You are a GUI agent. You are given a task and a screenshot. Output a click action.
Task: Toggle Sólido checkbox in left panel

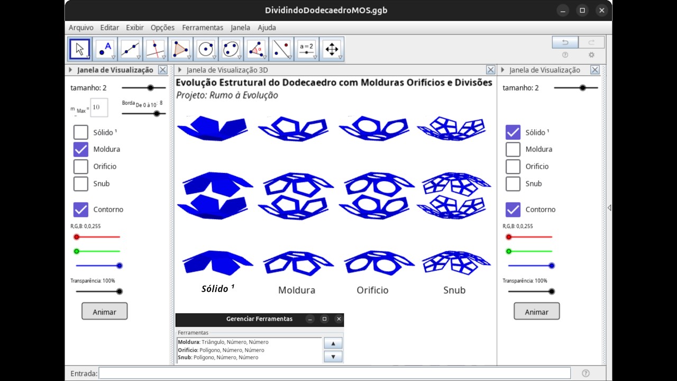pyautogui.click(x=80, y=132)
